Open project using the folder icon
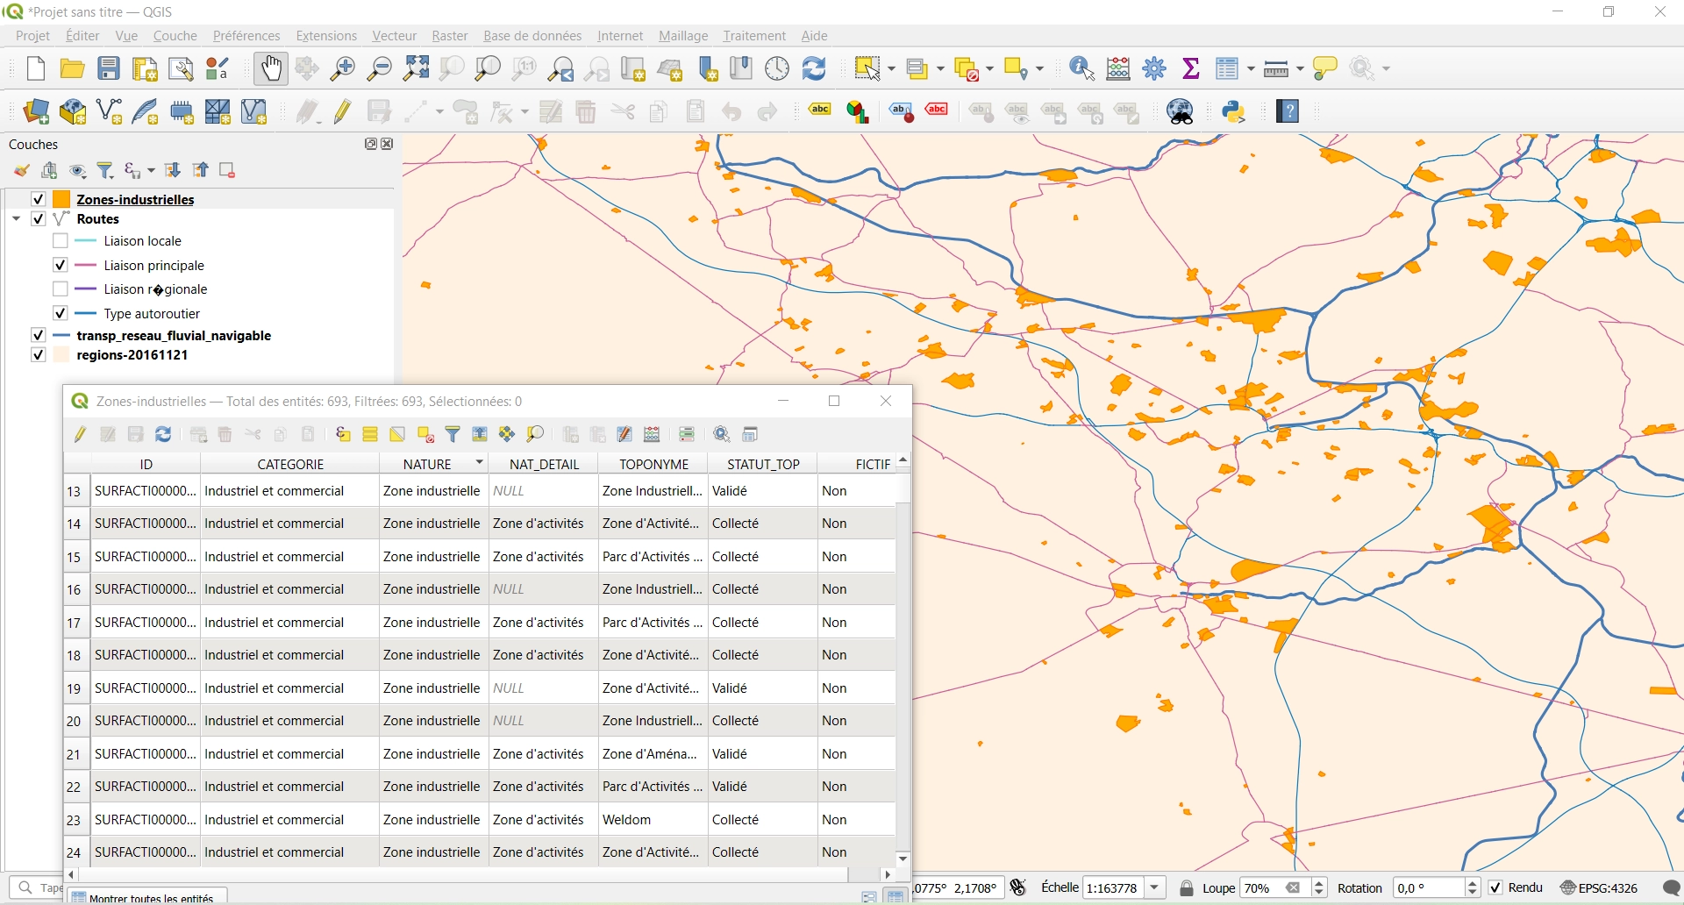This screenshot has height=905, width=1684. [72, 68]
